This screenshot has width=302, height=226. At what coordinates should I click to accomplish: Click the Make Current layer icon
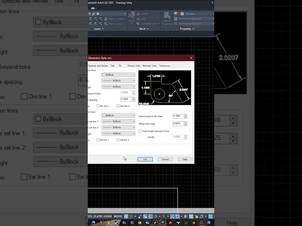pyautogui.click(x=106, y=19)
